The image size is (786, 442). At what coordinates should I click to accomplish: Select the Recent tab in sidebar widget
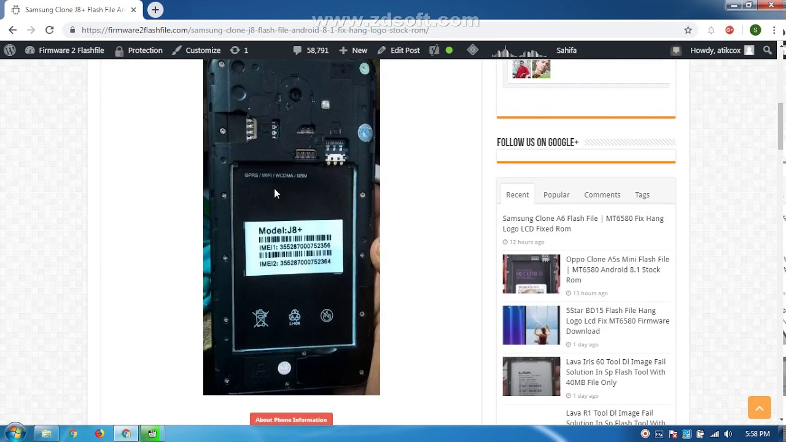coord(517,195)
